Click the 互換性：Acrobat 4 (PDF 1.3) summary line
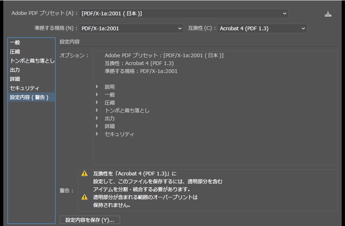345x226 pixels. [139, 63]
